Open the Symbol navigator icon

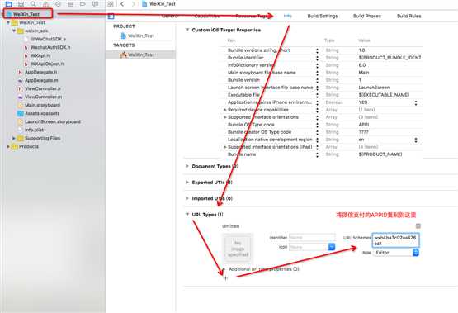21,4
